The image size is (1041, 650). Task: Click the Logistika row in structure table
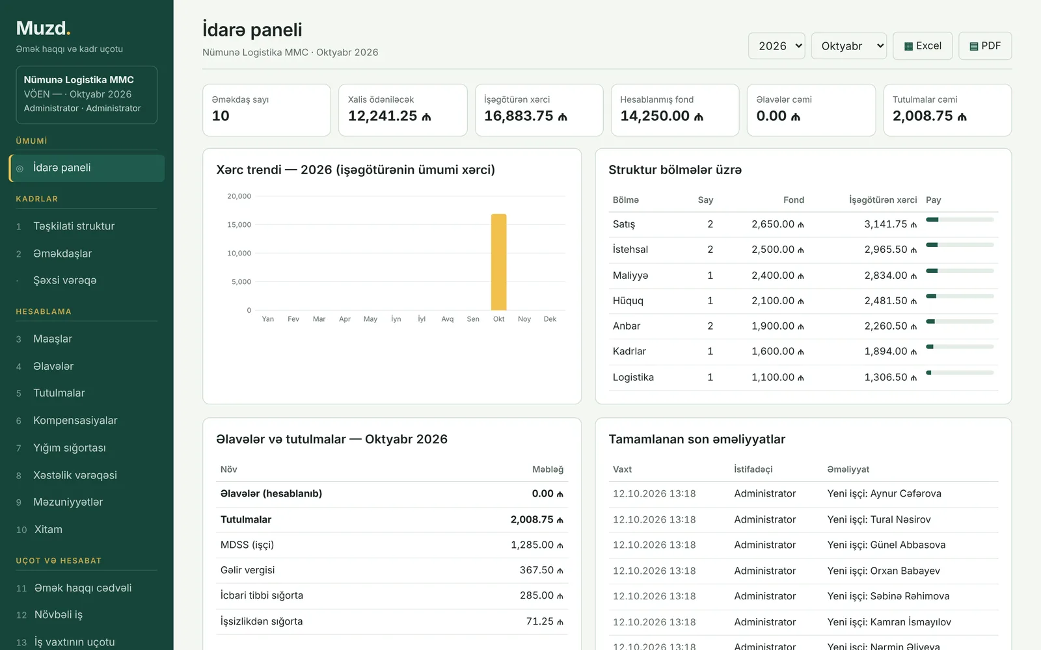click(x=803, y=378)
